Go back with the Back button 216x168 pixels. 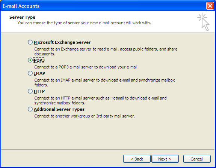(137, 159)
